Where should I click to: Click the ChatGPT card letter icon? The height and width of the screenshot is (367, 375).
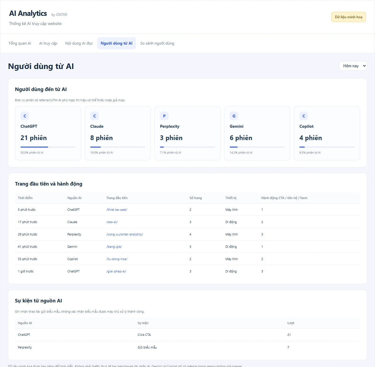[25, 116]
